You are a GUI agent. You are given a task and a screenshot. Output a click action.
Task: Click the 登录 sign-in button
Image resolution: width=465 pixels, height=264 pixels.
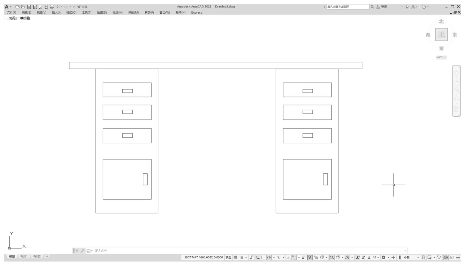coord(382,7)
